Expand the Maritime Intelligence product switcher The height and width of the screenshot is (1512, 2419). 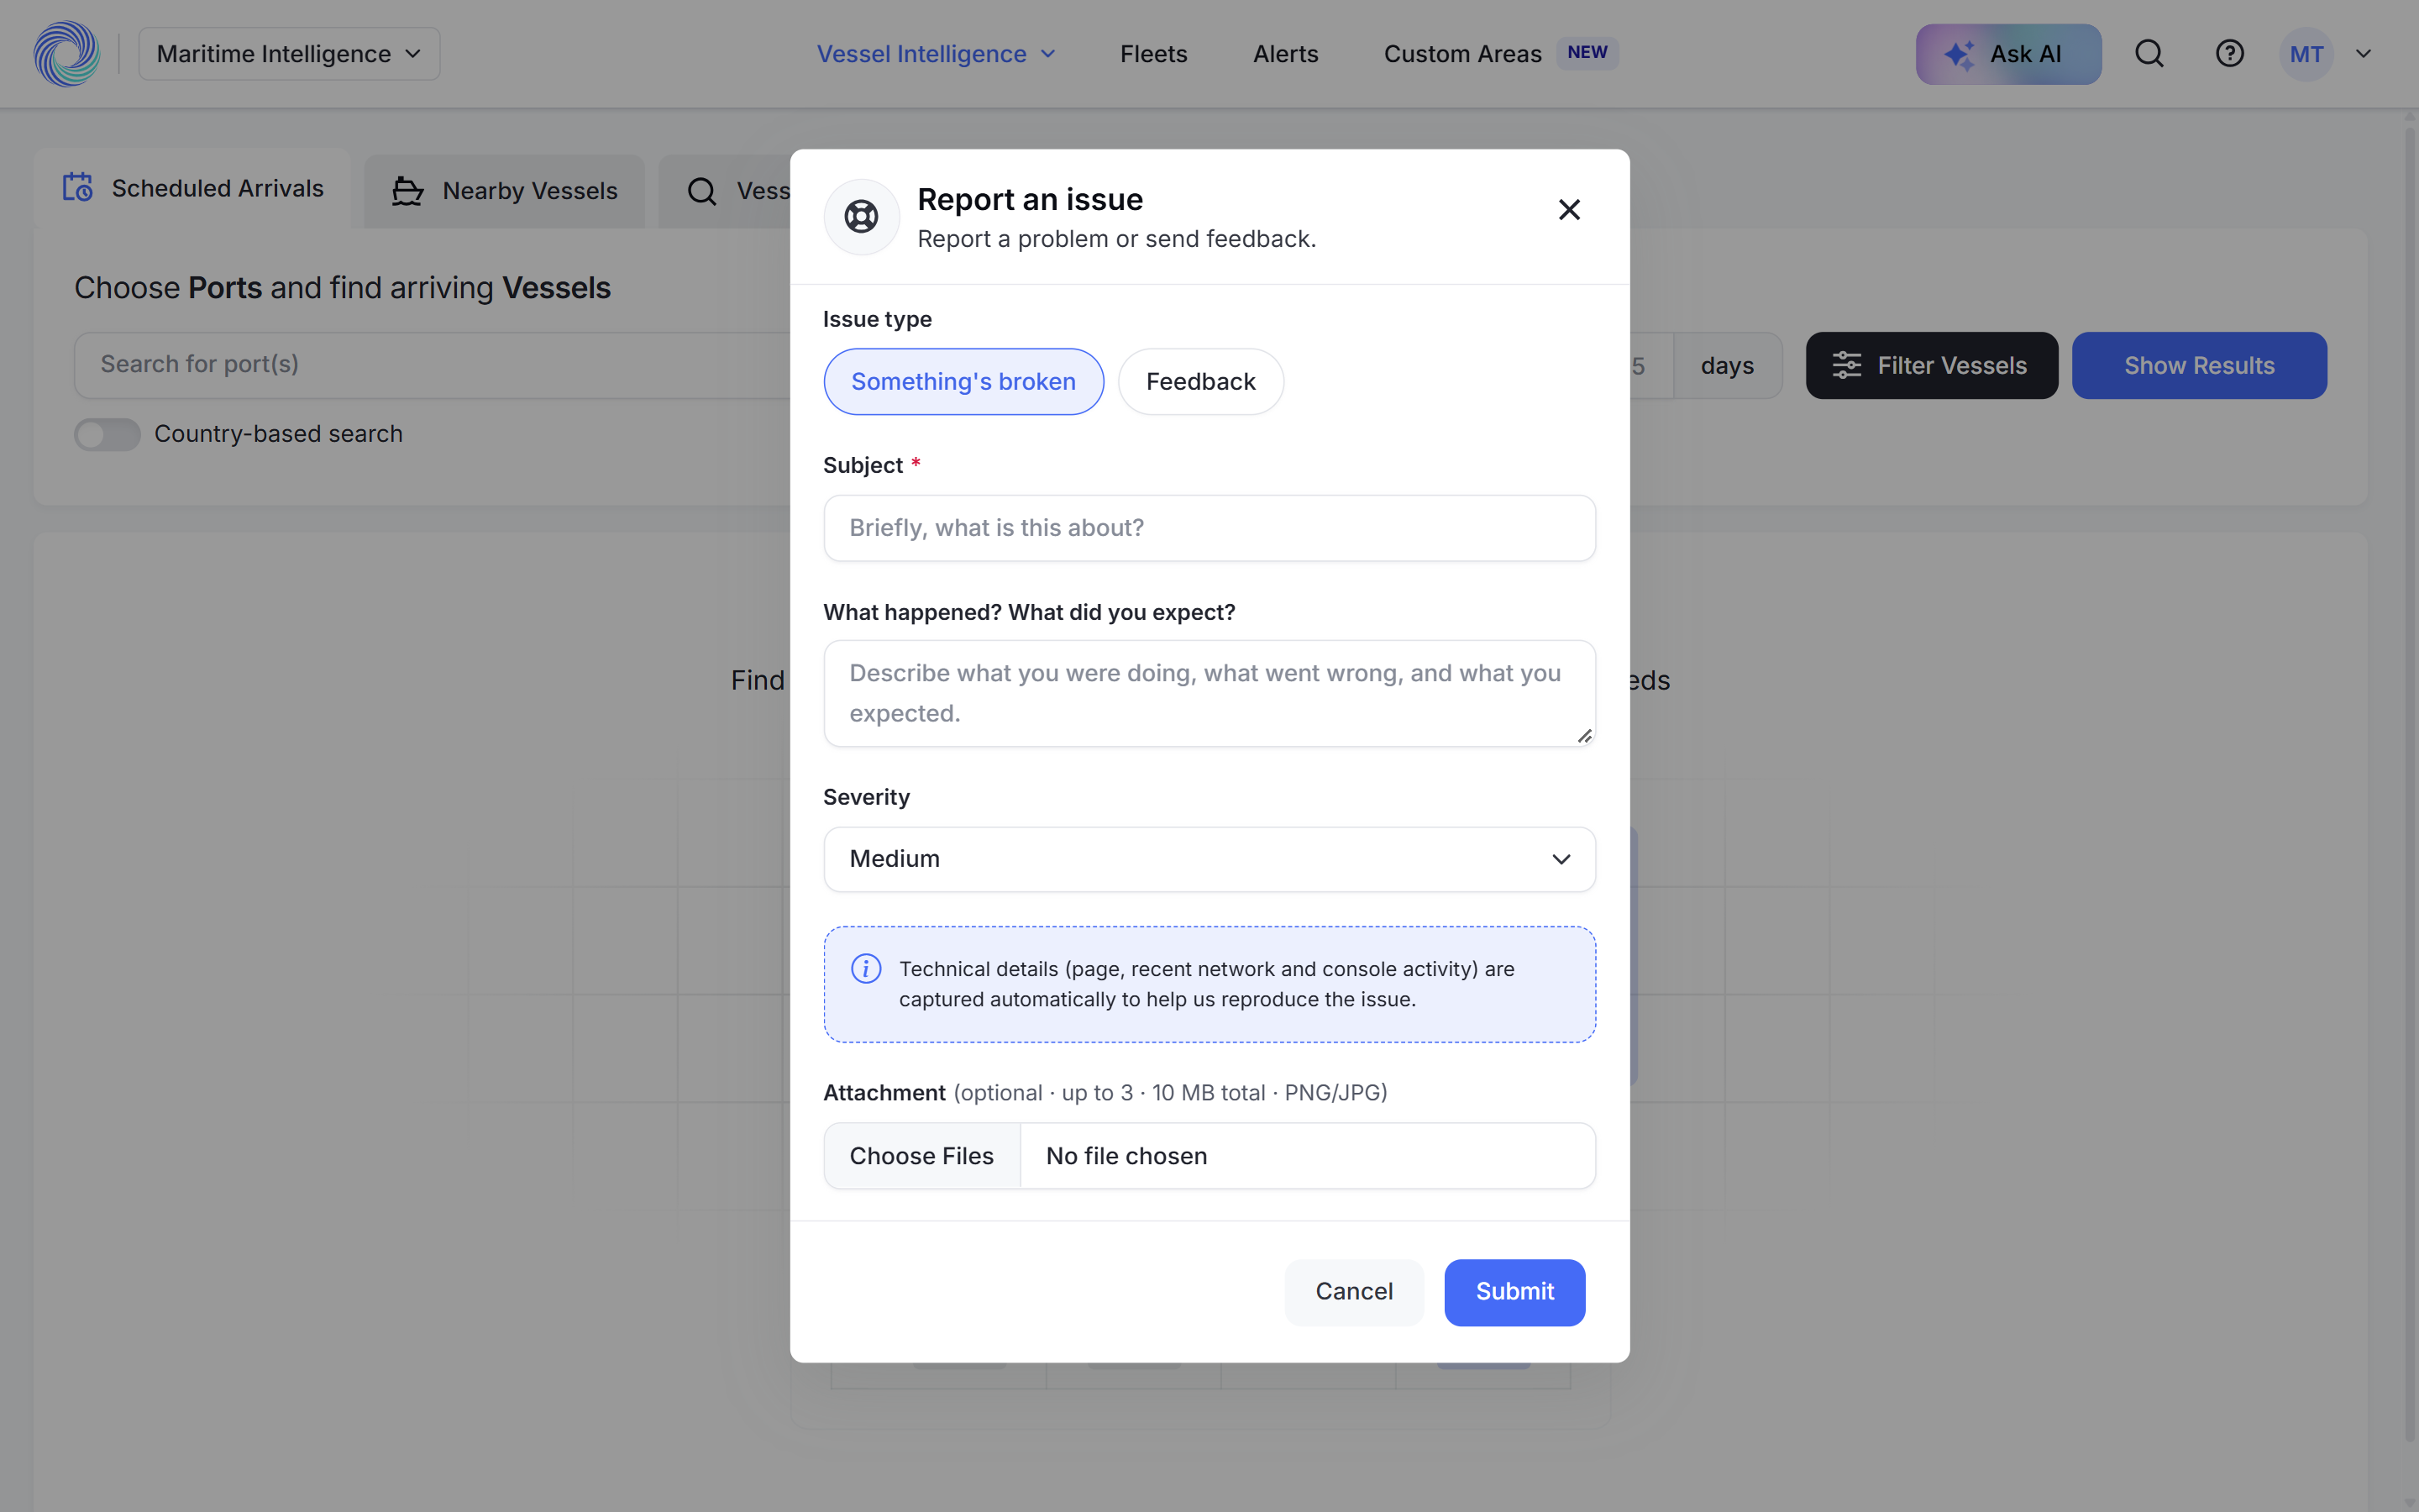(x=289, y=54)
